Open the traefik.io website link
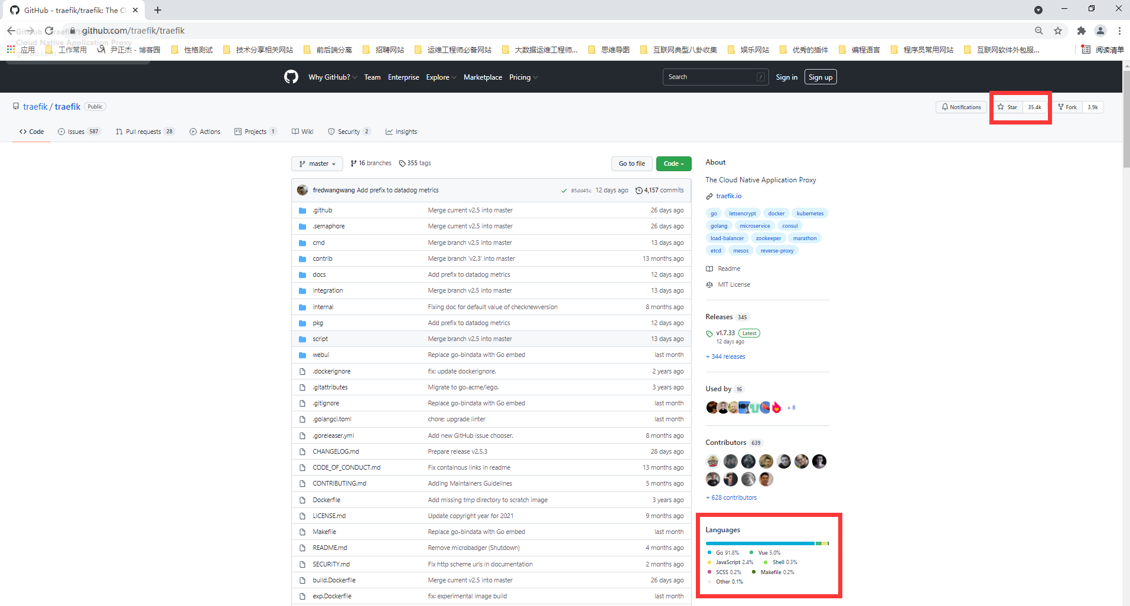 (x=728, y=196)
